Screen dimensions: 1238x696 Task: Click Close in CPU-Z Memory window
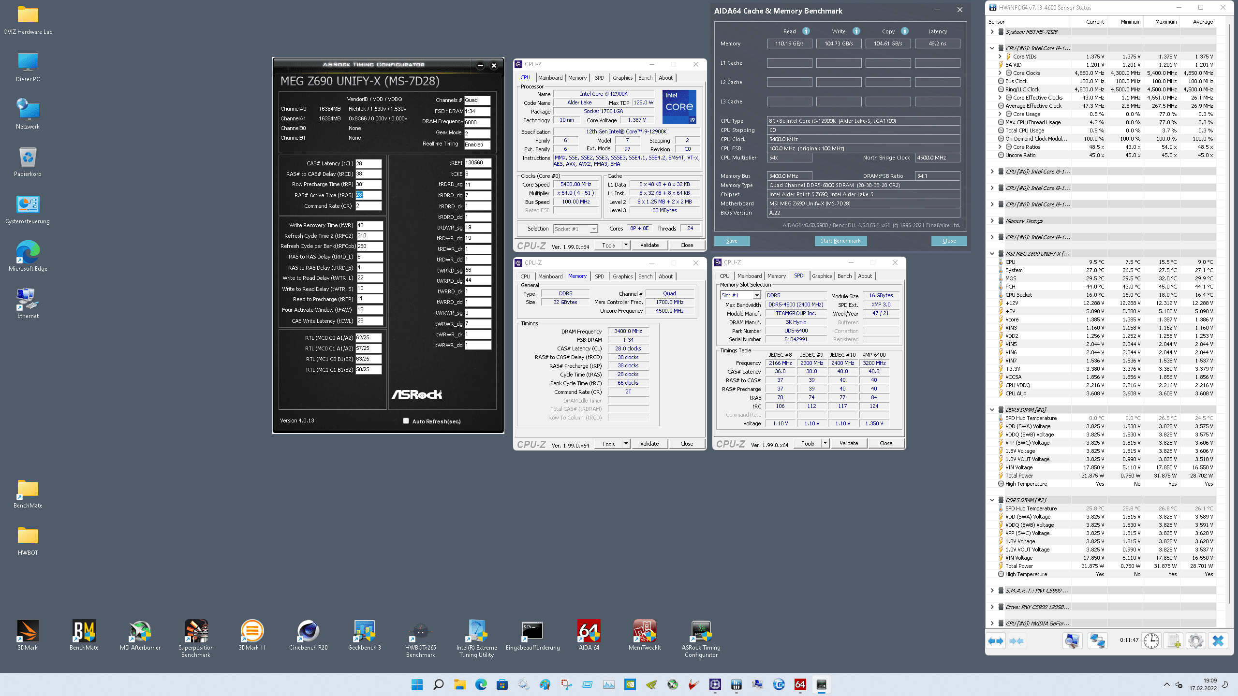(687, 444)
